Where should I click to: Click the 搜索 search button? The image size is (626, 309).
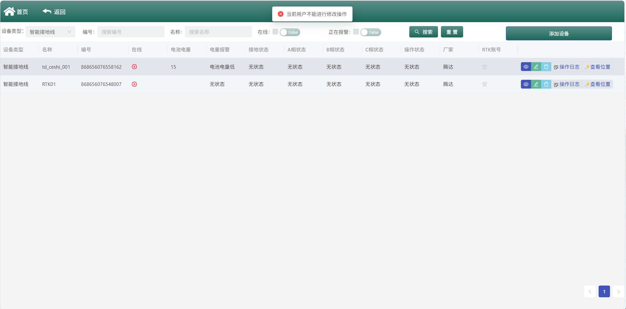423,32
